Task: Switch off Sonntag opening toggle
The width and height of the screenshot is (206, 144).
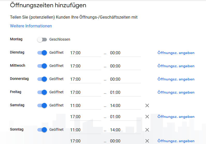Action: pyautogui.click(x=42, y=130)
